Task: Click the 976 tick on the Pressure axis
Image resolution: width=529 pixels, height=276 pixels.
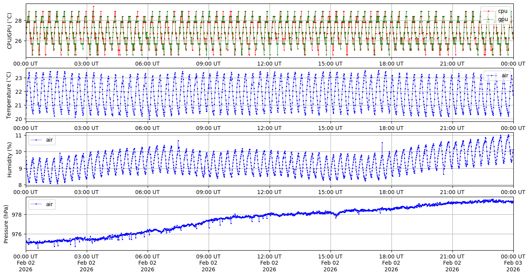Action: 18,234
